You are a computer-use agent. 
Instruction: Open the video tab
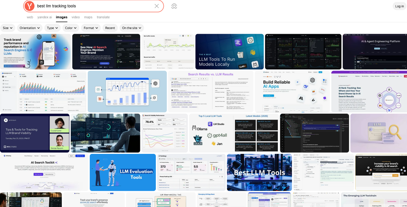tap(76, 17)
